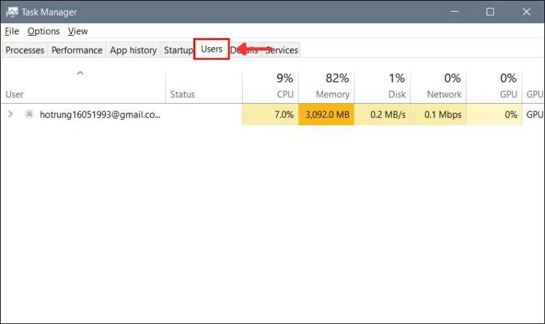Click the 7.0% CPU value cell
This screenshot has height=324, width=545.
(271, 114)
